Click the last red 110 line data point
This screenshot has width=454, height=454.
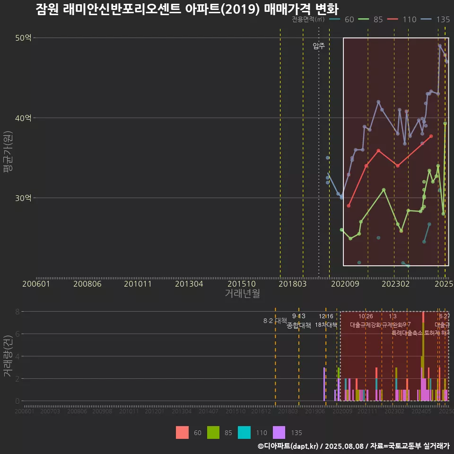click(x=431, y=136)
